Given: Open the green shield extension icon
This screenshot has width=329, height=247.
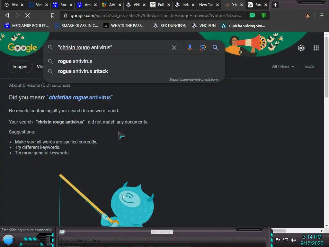Looking at the screenshot, I should 264,15.
